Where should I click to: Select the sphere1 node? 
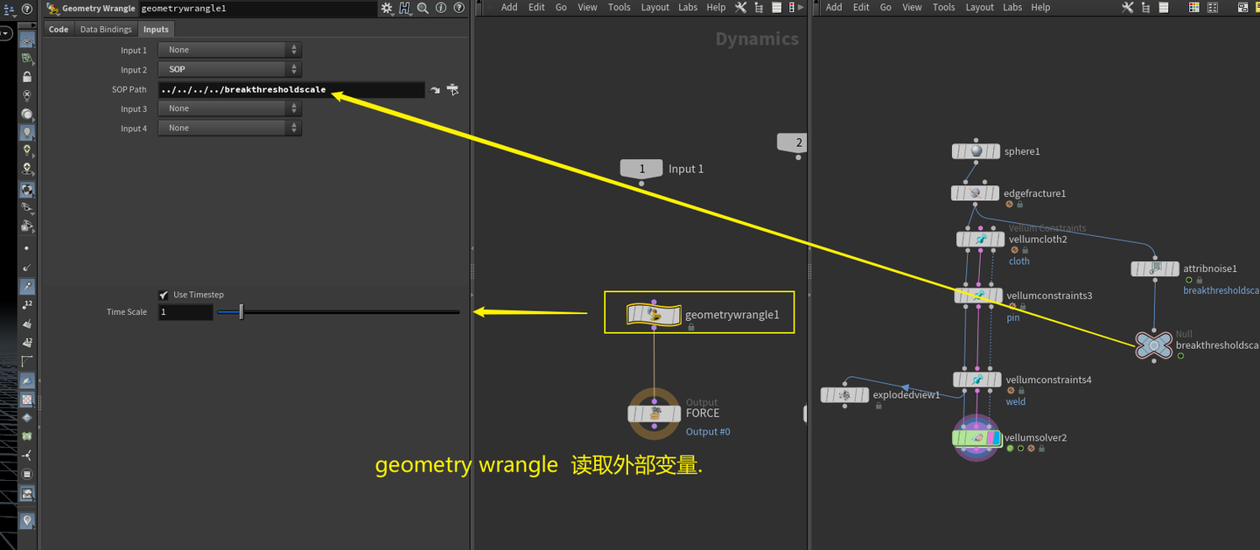(976, 151)
